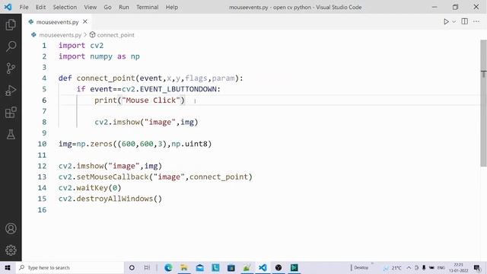Open the Run menu

point(123,7)
